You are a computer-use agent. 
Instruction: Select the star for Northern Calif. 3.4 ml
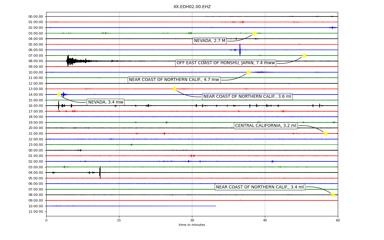pyautogui.click(x=333, y=195)
